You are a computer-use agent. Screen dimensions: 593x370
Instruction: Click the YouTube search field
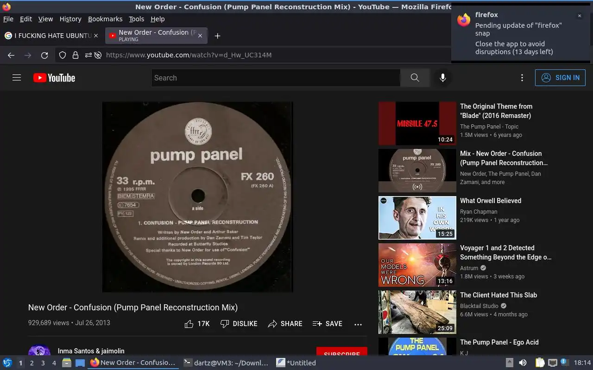coord(276,78)
